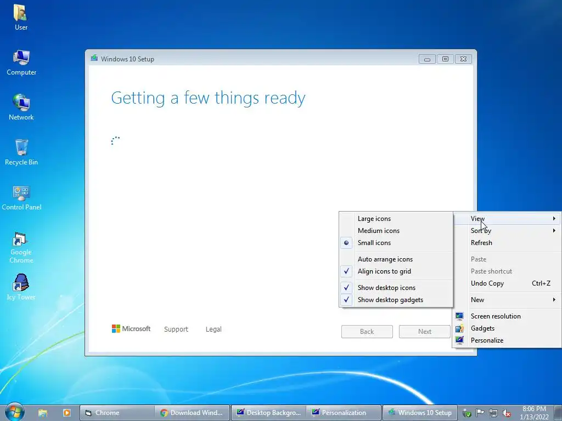Choose Medium icons view
Image resolution: width=562 pixels, height=421 pixels.
point(396,231)
